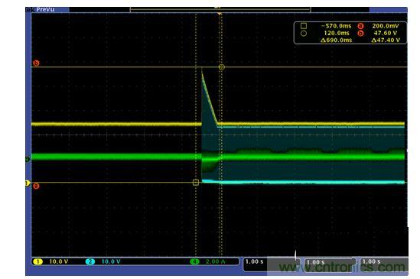
Task: Click the green channel ground indicator at left
Action: (28, 159)
